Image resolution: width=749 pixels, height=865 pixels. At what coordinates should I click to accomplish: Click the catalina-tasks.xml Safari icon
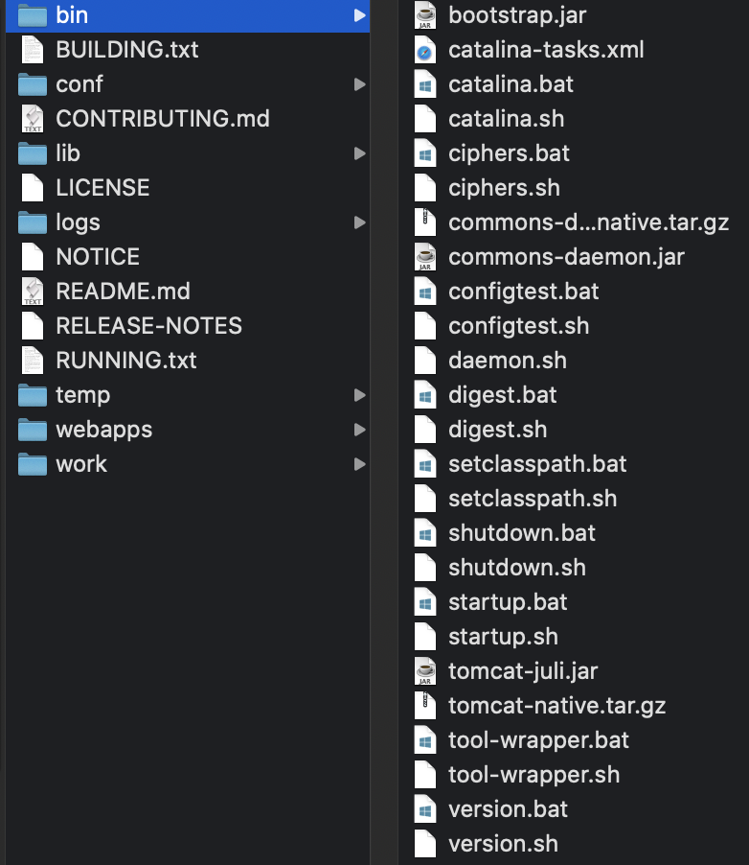[x=425, y=50]
